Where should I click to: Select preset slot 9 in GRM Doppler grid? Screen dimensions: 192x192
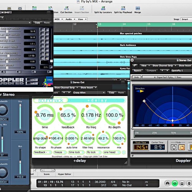(x=47, y=30)
